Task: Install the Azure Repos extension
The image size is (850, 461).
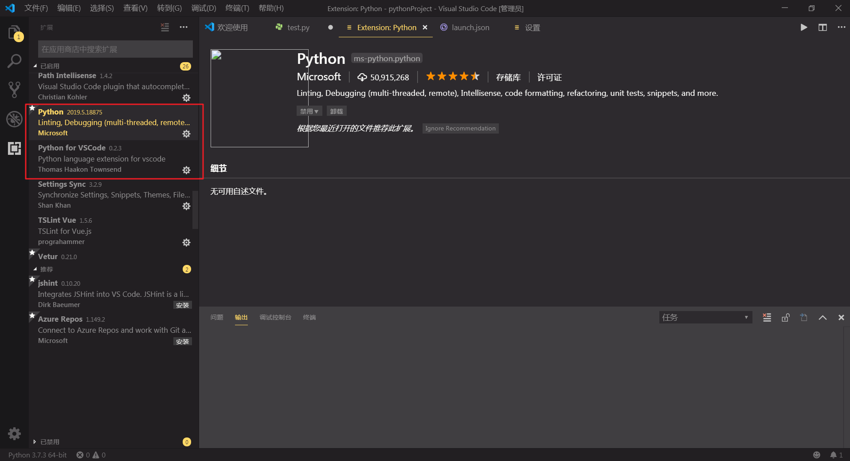Action: coord(182,341)
